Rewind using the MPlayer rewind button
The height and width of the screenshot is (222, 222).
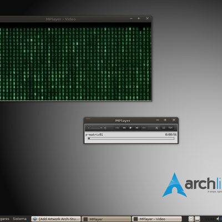tap(124, 128)
